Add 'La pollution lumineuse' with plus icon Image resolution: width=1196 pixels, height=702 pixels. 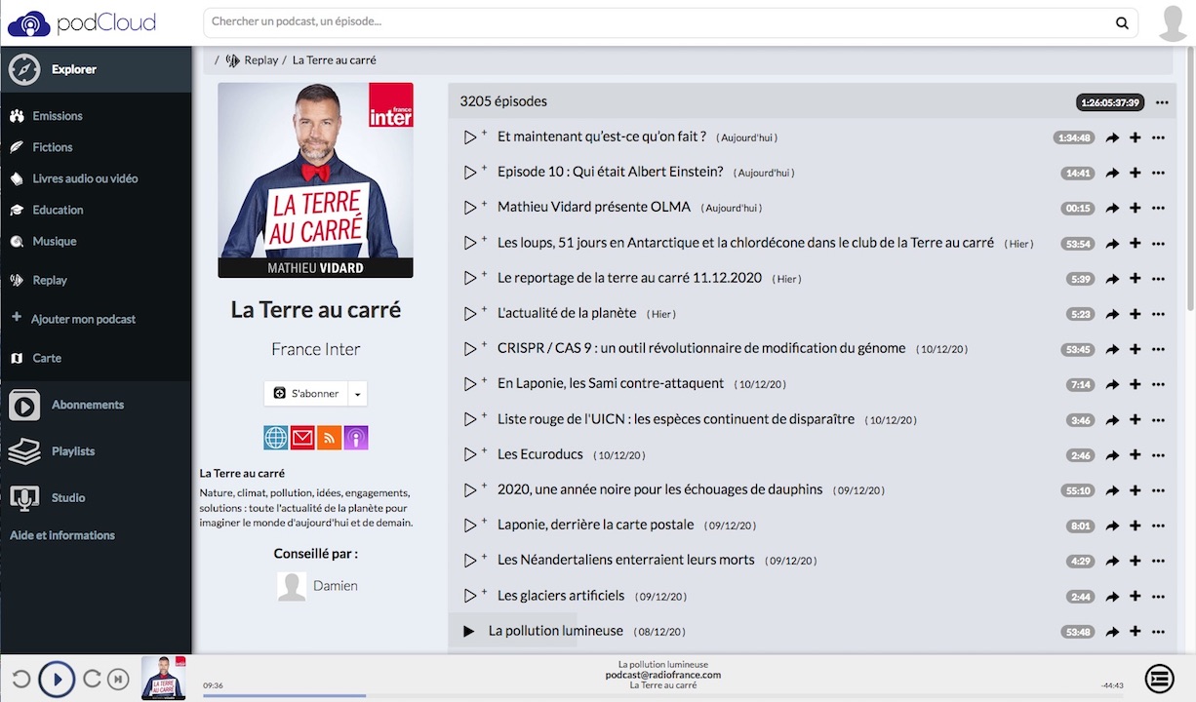tap(1136, 632)
